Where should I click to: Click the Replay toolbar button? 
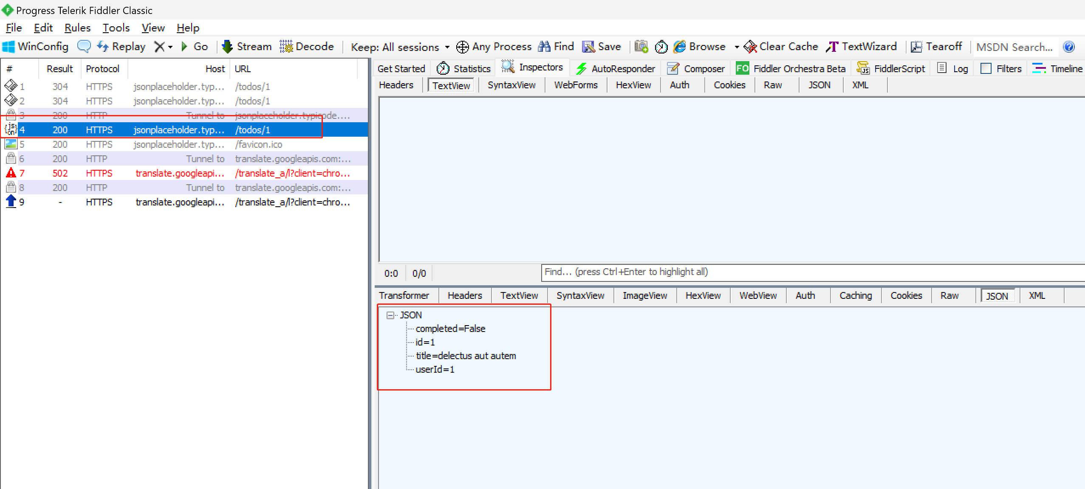[x=121, y=47]
